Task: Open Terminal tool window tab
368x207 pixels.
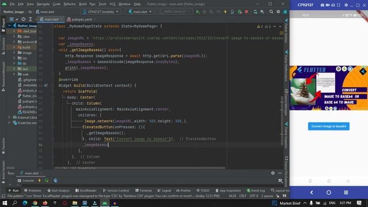Action: coord(143,190)
